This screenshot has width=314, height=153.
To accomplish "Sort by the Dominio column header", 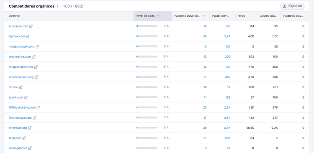I will [14, 16].
